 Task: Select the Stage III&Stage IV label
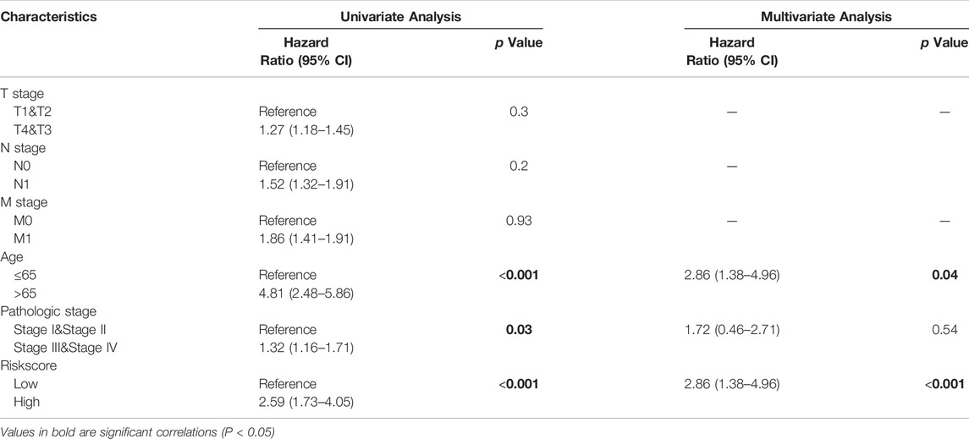click(x=65, y=348)
